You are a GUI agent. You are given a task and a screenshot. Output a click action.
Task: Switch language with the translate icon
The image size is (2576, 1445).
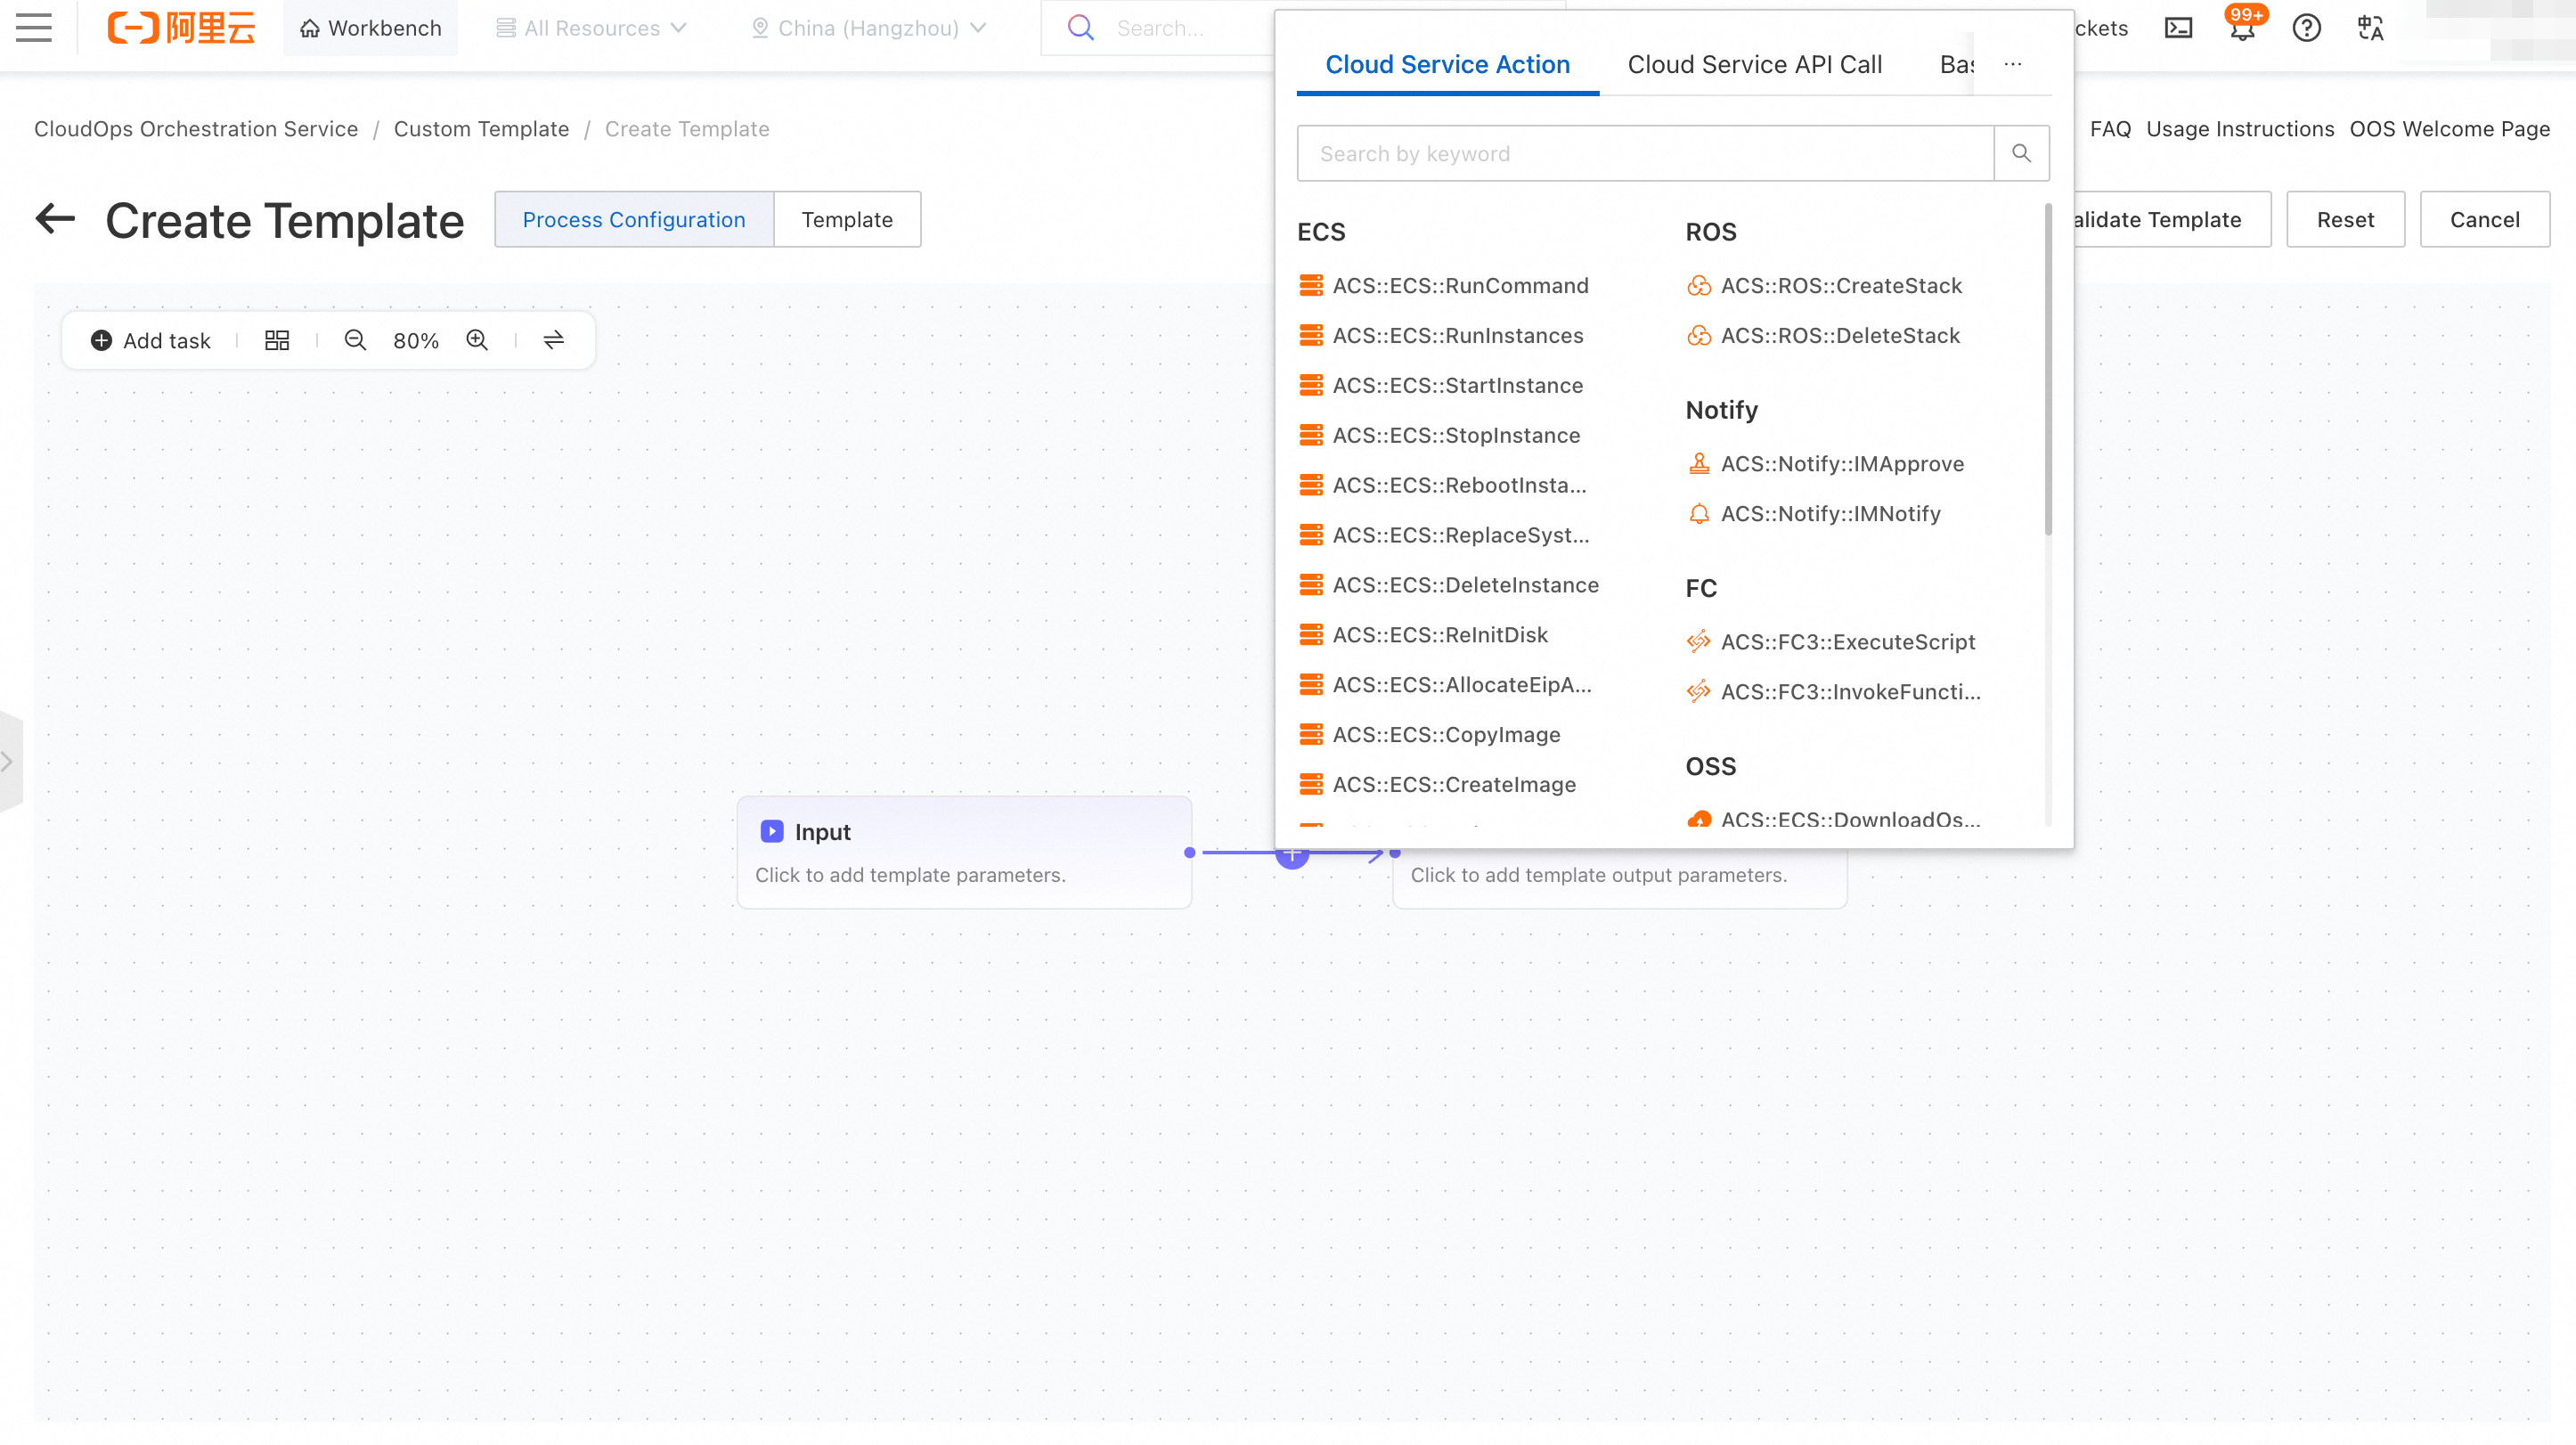(x=2371, y=28)
